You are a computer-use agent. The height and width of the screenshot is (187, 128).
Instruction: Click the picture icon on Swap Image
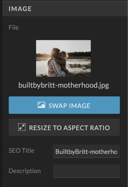coord(41,105)
